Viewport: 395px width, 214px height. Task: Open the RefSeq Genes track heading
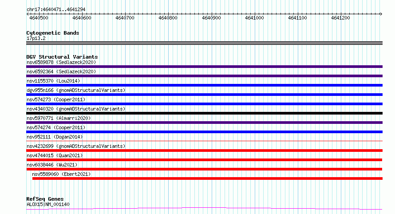(x=45, y=199)
